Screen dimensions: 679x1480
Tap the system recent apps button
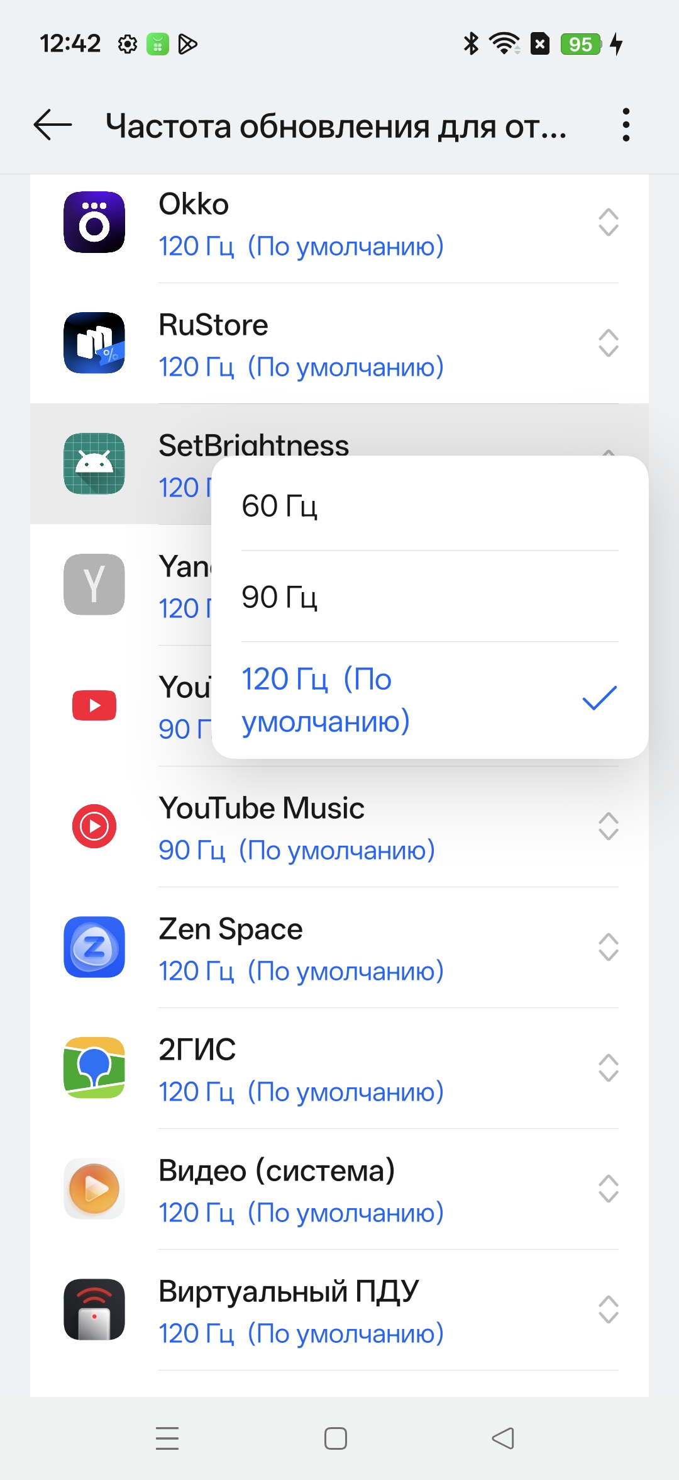167,1438
